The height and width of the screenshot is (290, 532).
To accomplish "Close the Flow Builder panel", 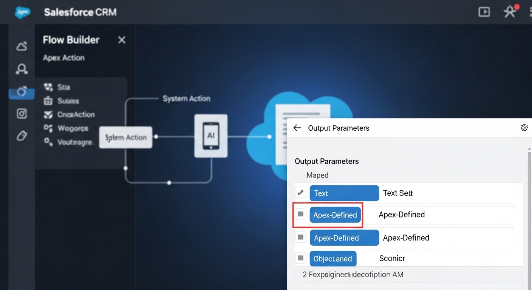I will [x=122, y=40].
